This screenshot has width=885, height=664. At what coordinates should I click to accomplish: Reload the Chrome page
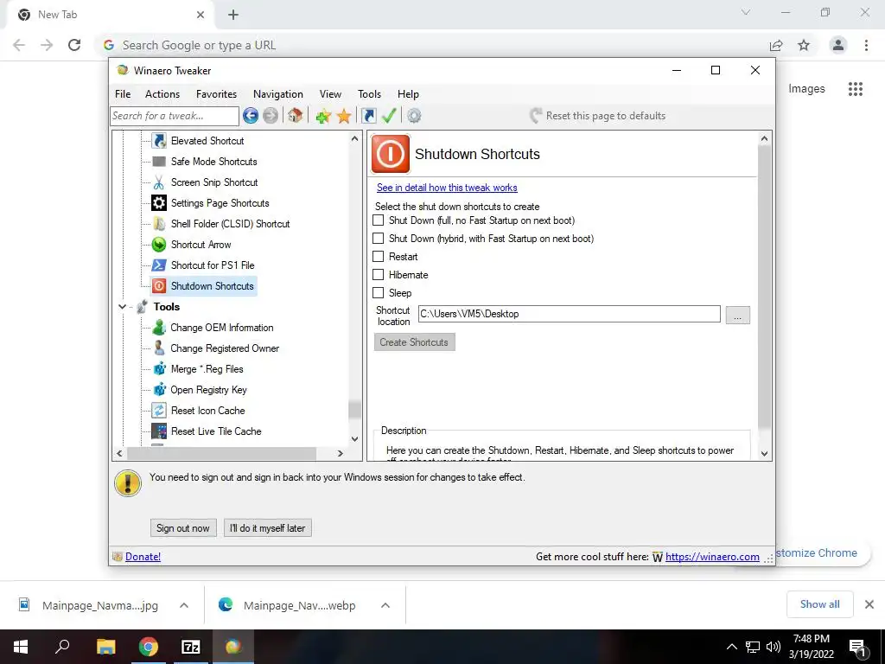tap(74, 45)
